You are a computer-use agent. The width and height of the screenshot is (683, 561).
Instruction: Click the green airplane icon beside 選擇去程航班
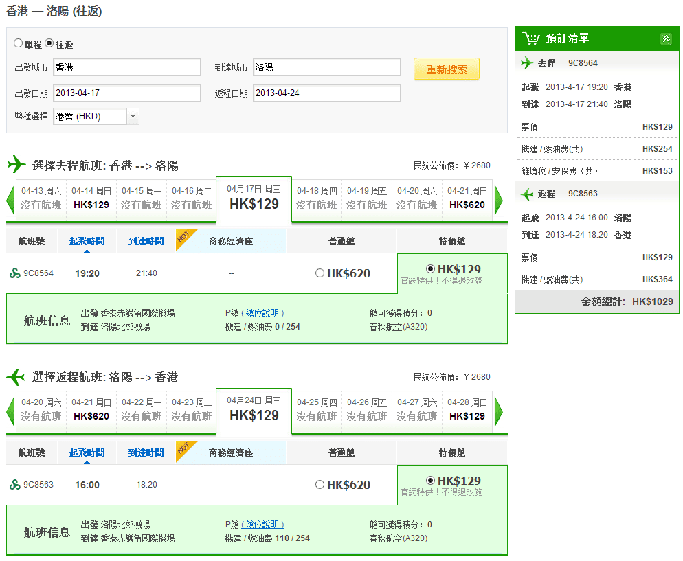pos(16,165)
